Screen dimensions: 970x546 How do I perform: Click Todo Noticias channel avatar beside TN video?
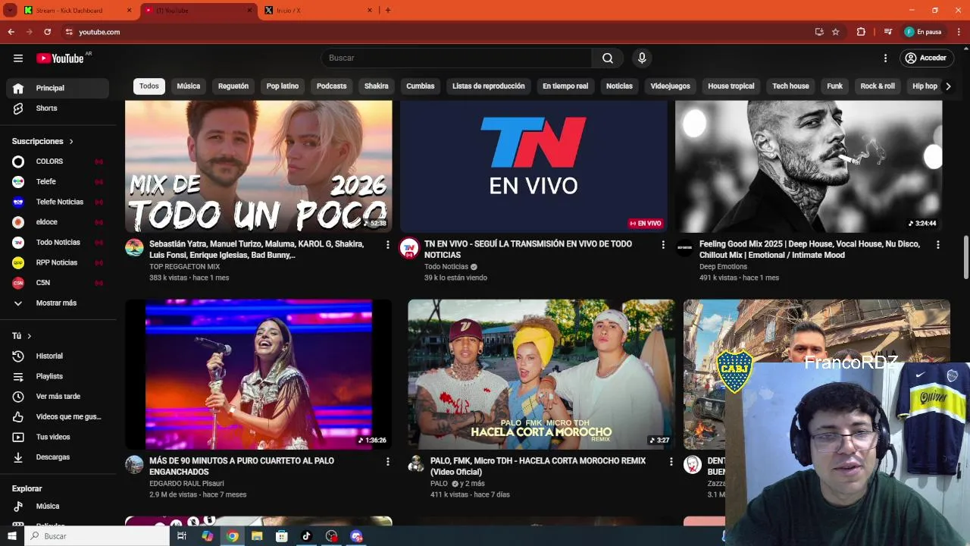pos(409,248)
